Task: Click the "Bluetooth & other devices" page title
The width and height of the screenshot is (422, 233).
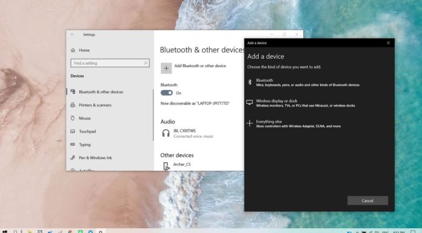Action: pyautogui.click(x=202, y=50)
